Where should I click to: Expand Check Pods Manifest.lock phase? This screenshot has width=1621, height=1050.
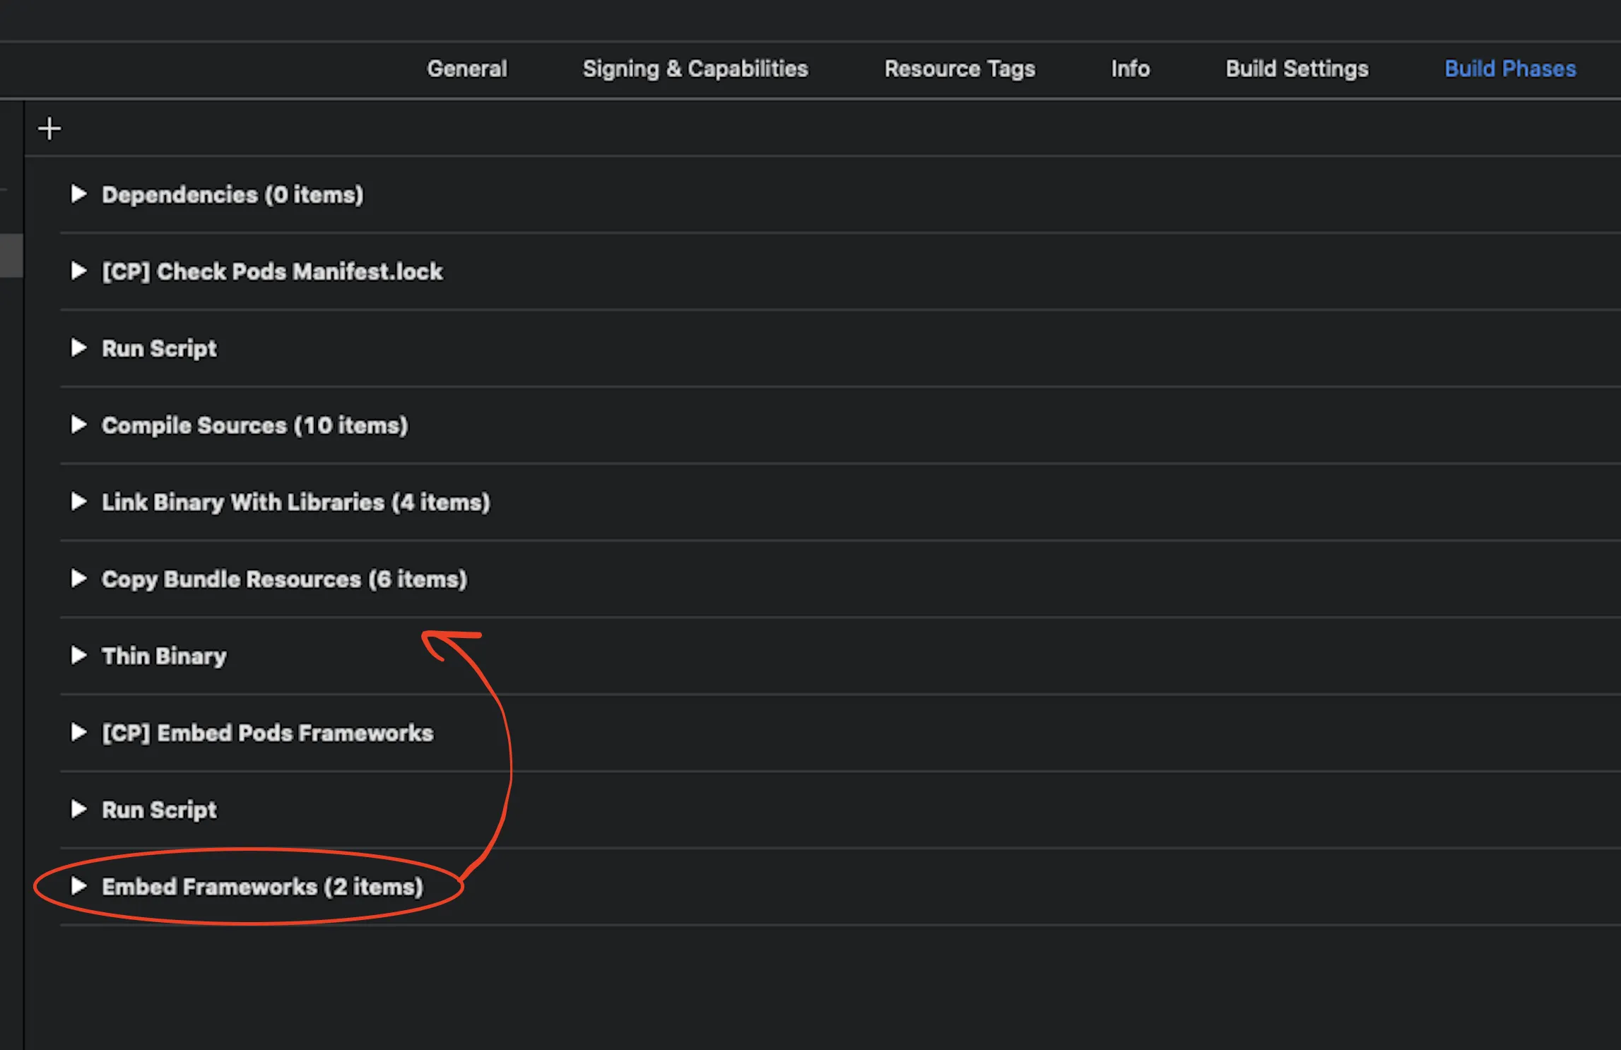click(x=78, y=271)
